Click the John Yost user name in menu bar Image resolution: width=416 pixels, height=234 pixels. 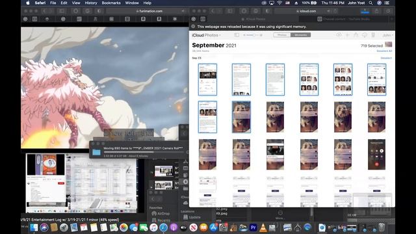coord(356,3)
